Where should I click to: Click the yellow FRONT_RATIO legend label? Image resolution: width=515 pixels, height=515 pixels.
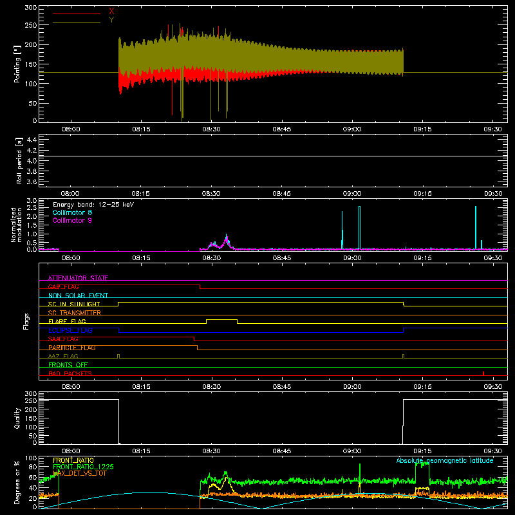pos(73,460)
